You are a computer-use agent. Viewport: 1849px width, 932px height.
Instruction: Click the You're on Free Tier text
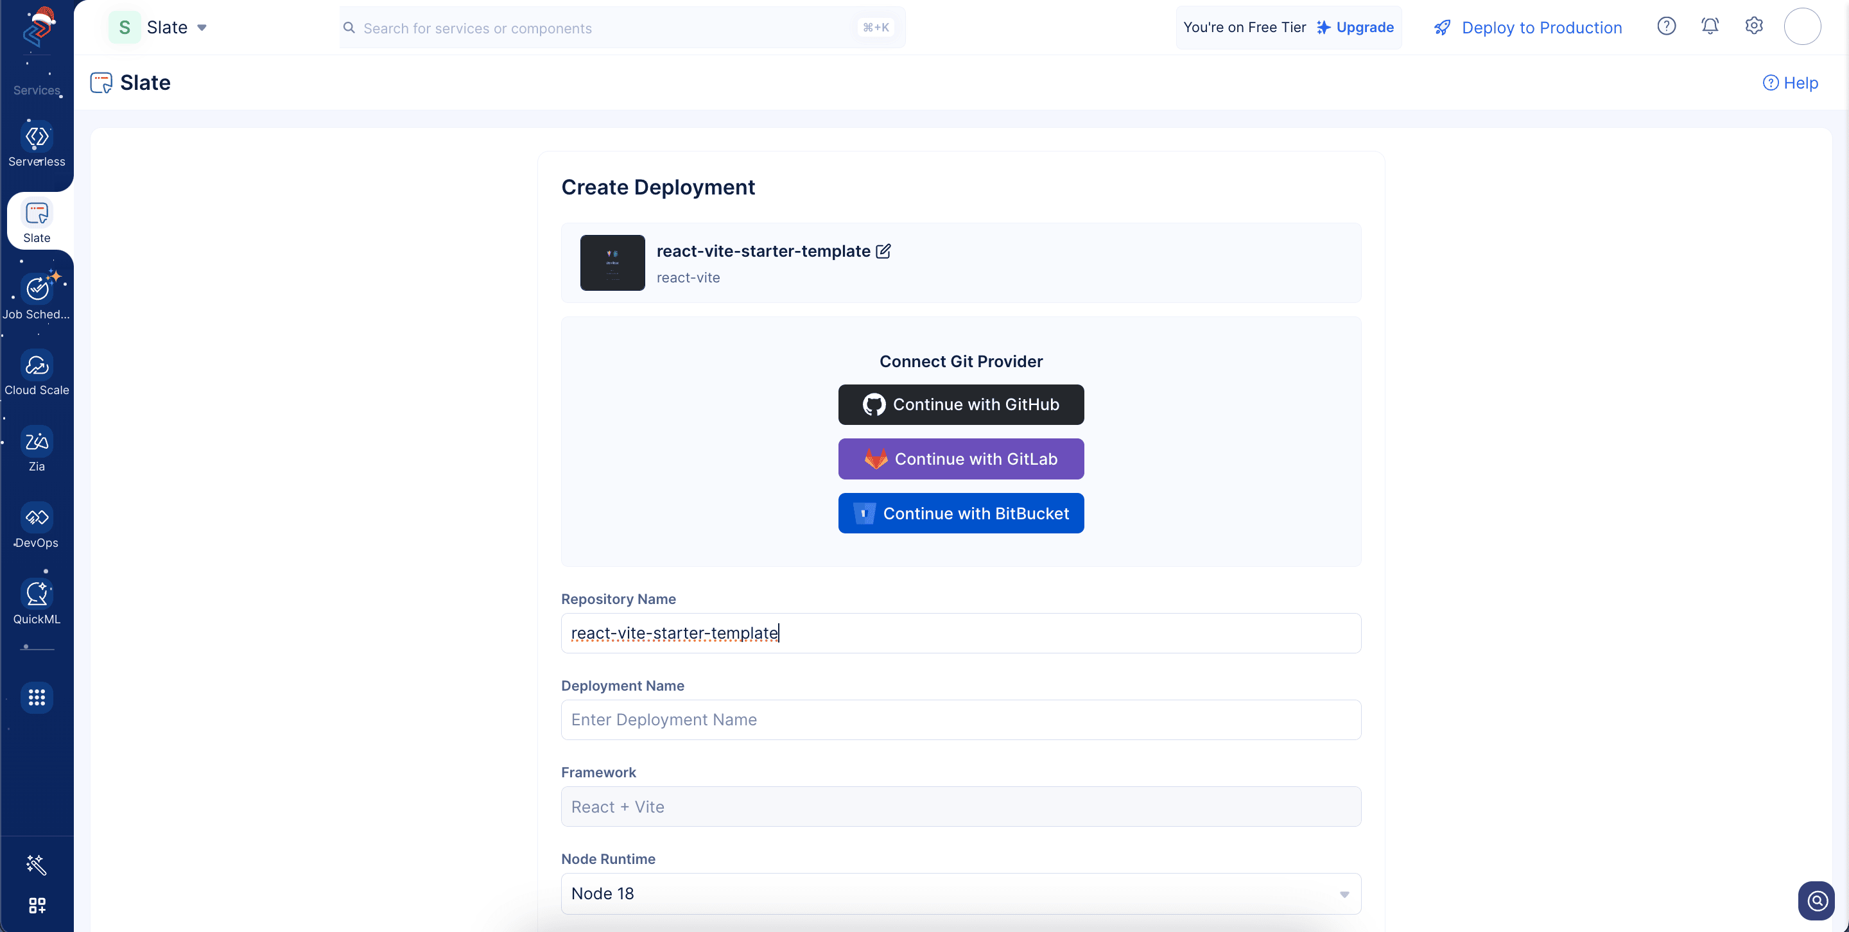pyautogui.click(x=1245, y=27)
